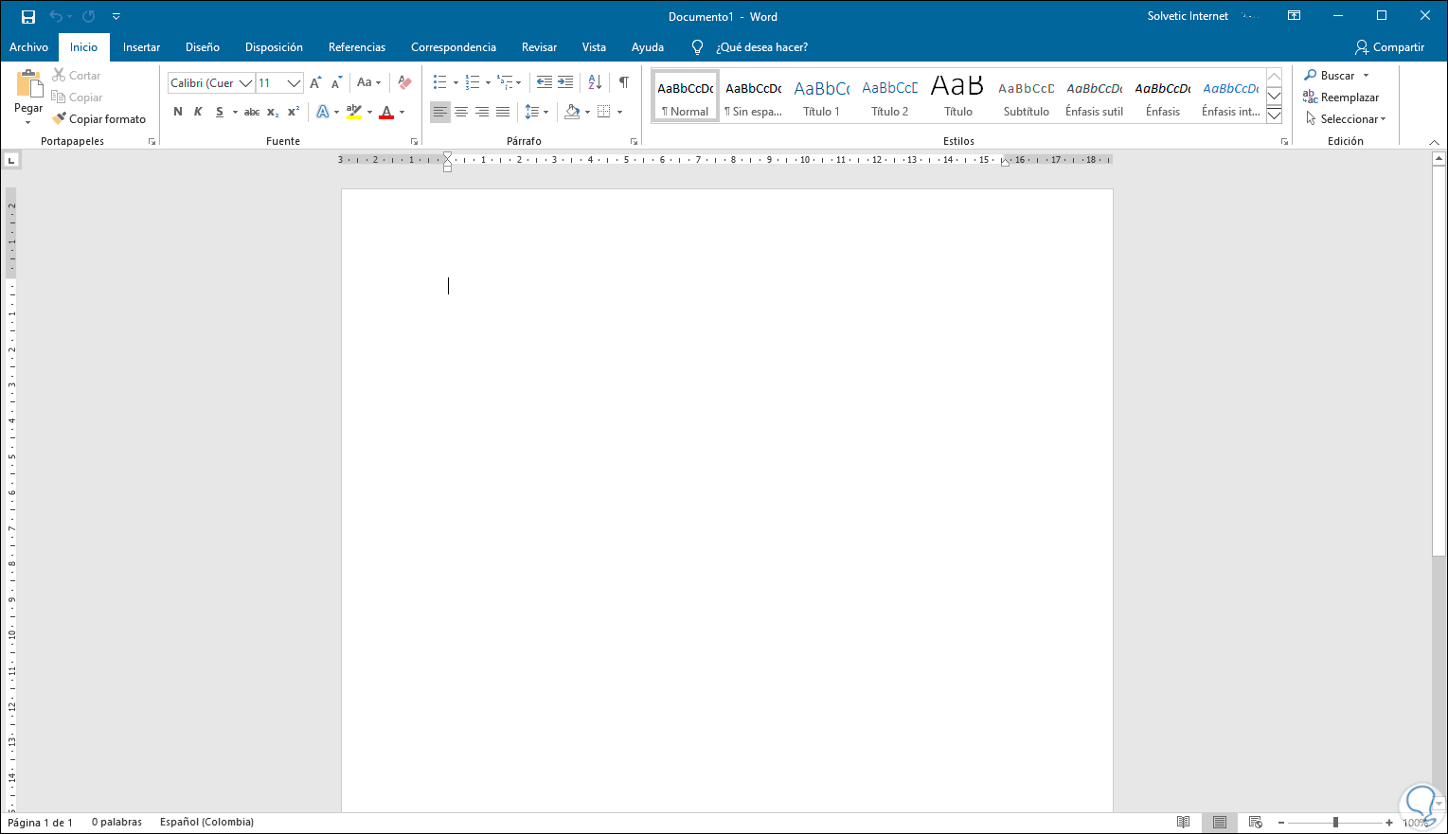Toggle italic formatting with K button

pyautogui.click(x=198, y=112)
